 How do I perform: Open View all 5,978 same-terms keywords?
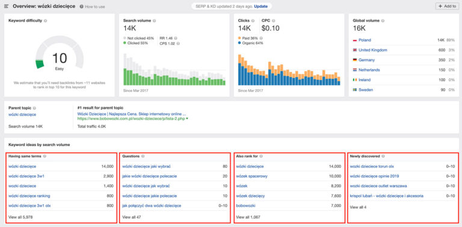coord(20,217)
